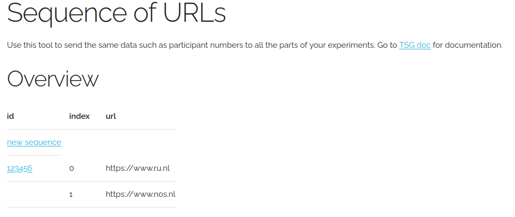The width and height of the screenshot is (515, 217).
Task: Click the index column header
Action: [79, 116]
